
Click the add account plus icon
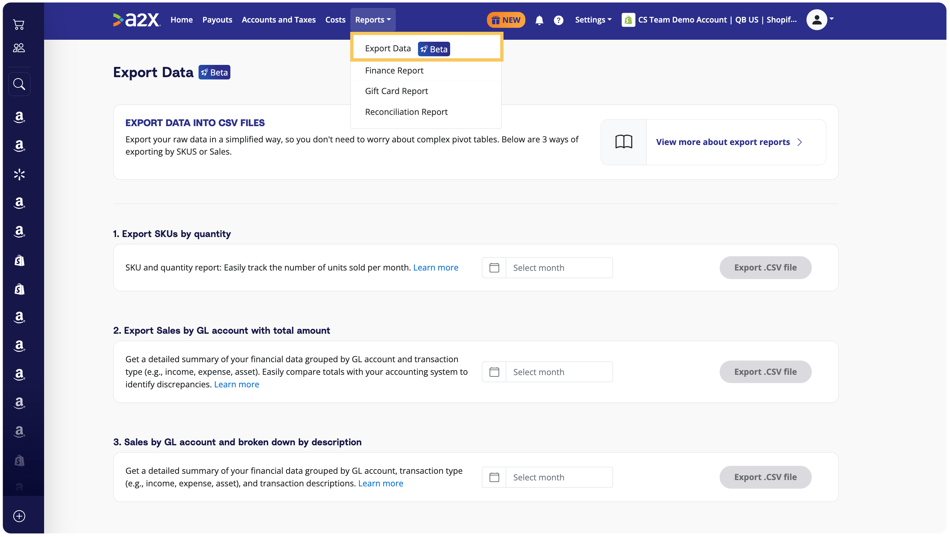(x=19, y=515)
